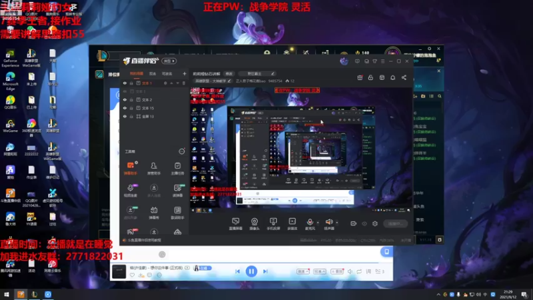Click music player volume speaker
The height and width of the screenshot is (300, 533).
click(350, 271)
